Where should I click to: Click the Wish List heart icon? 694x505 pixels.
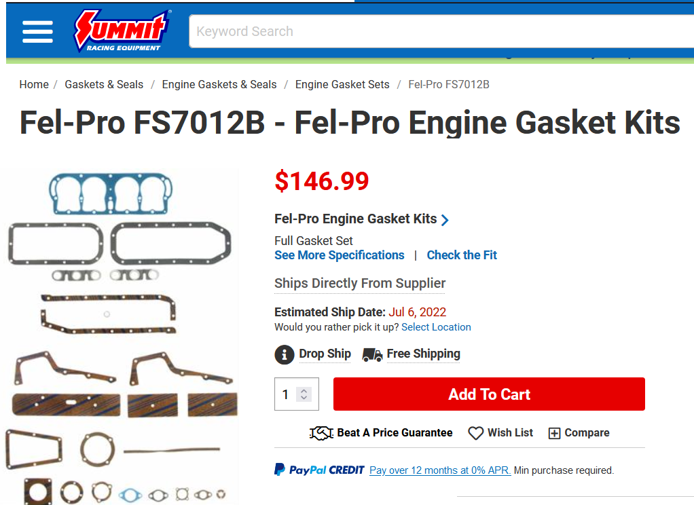(x=476, y=433)
